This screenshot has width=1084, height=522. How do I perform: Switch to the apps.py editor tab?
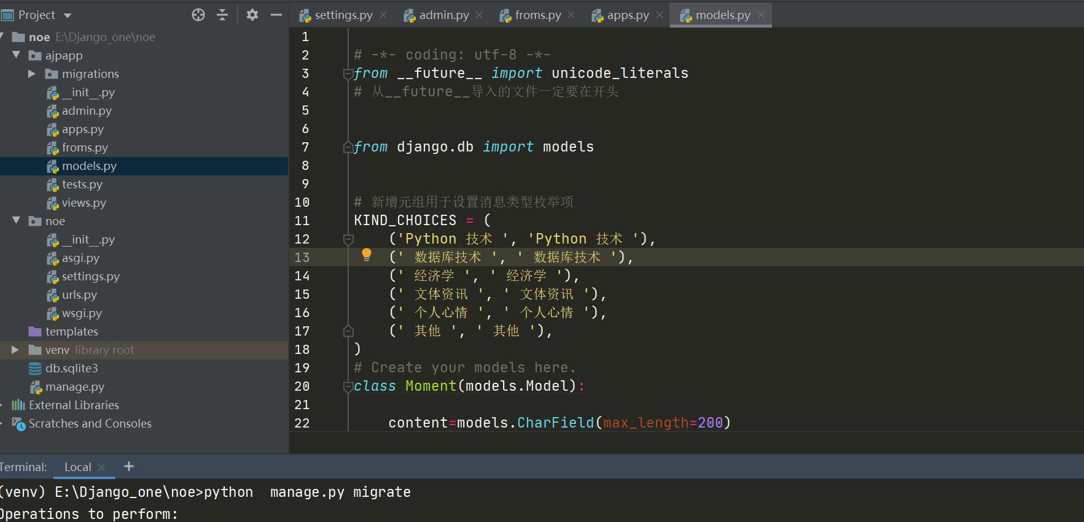tap(627, 15)
